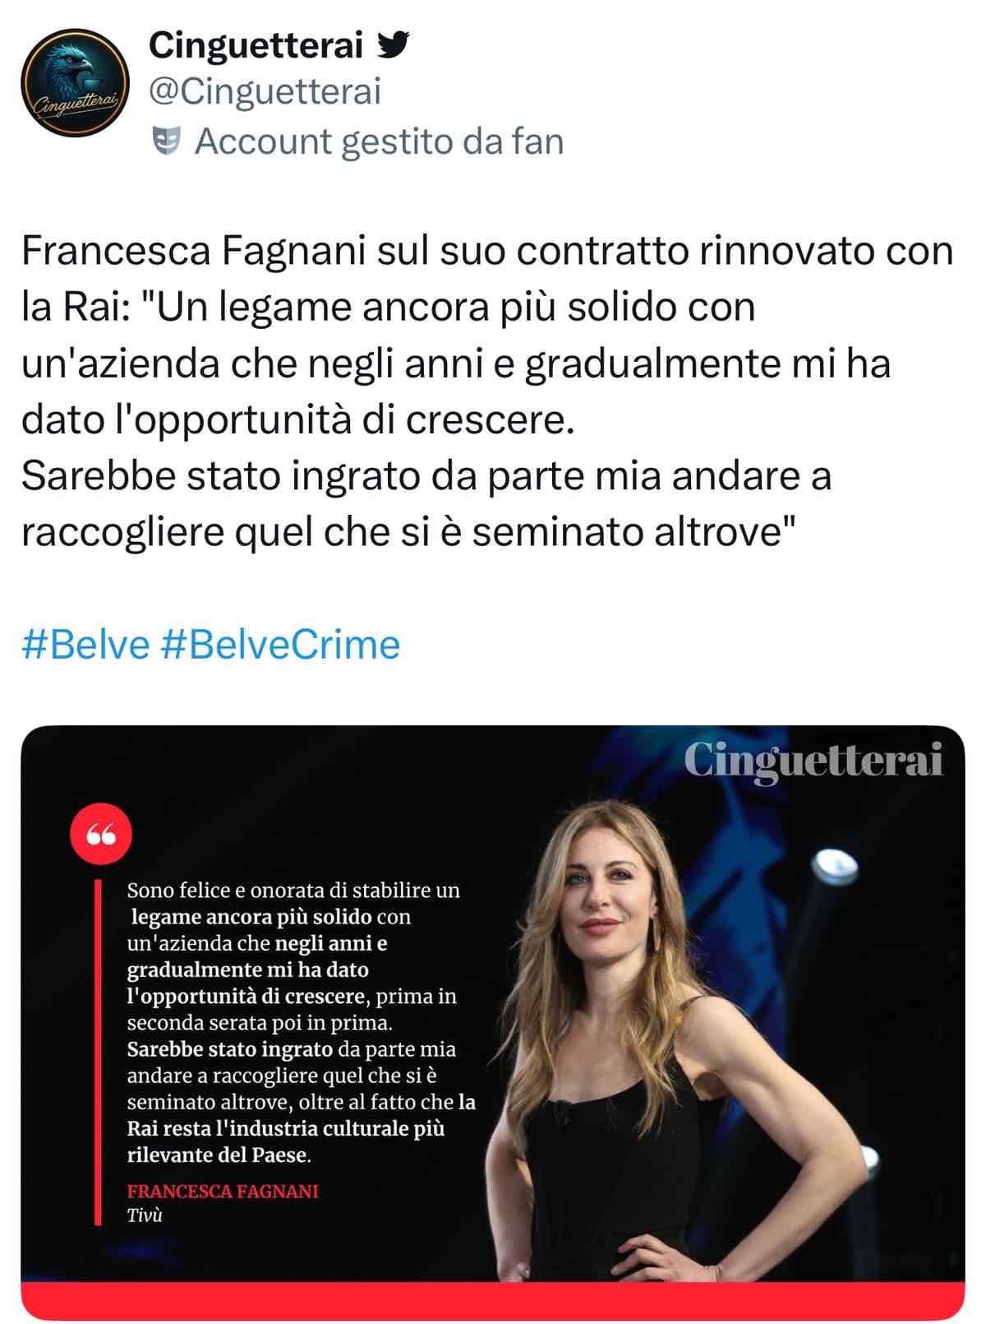Click the red banner at the image bottom
The image size is (986, 1324).
coord(493,1301)
